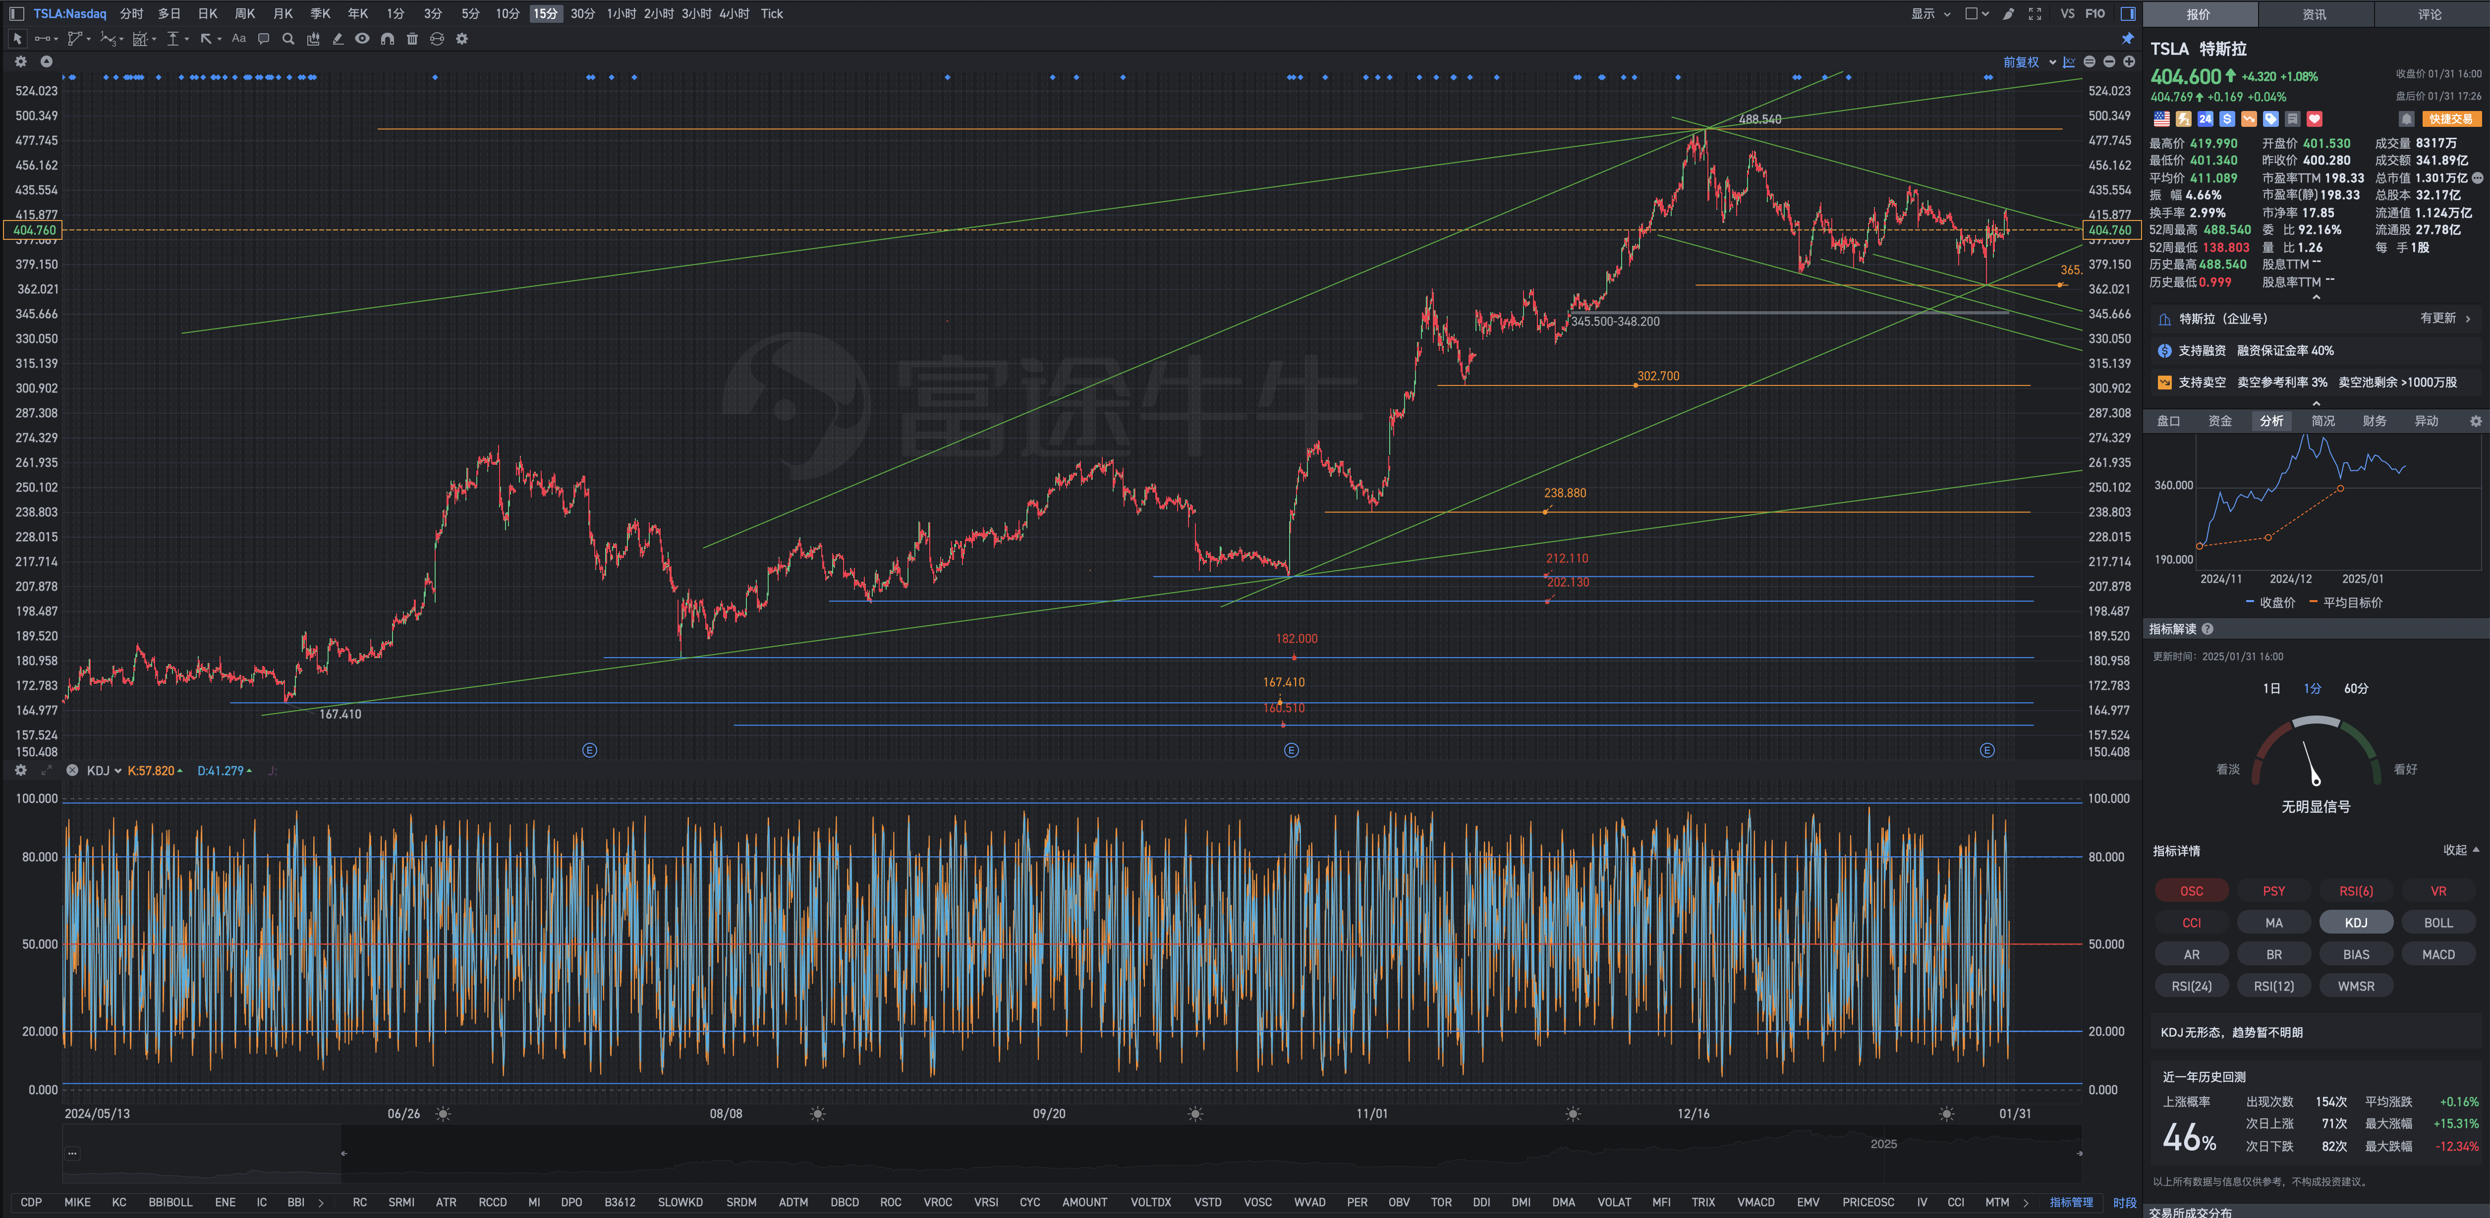Screen dimensions: 2490x1218
Task: Open the candlestick measure tool
Action: point(313,39)
